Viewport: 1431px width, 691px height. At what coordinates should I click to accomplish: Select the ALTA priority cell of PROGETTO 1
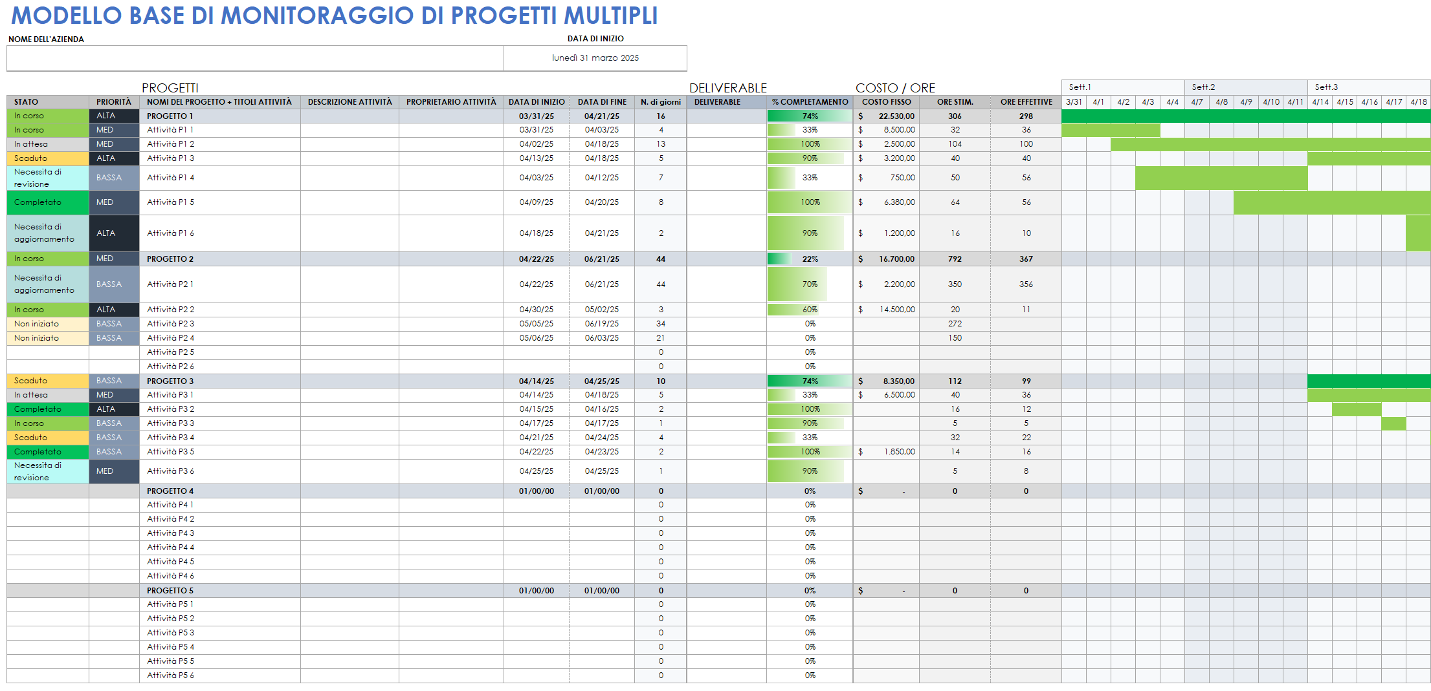[114, 116]
